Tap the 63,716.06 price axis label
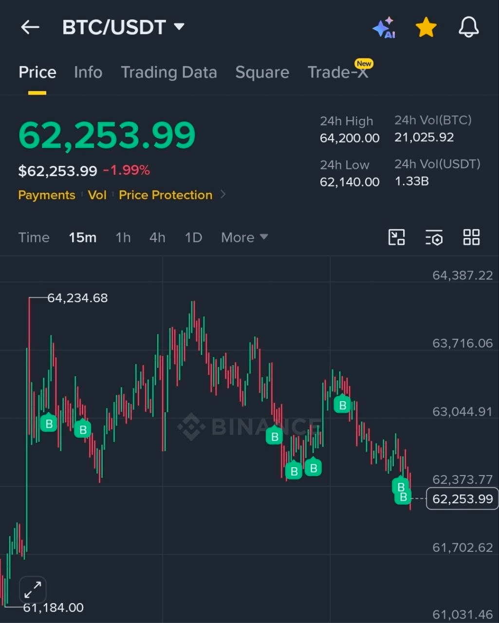 (462, 344)
